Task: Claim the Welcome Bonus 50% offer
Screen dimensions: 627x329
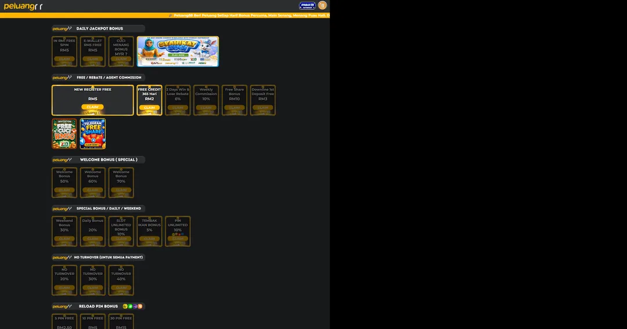Action: 64,190
